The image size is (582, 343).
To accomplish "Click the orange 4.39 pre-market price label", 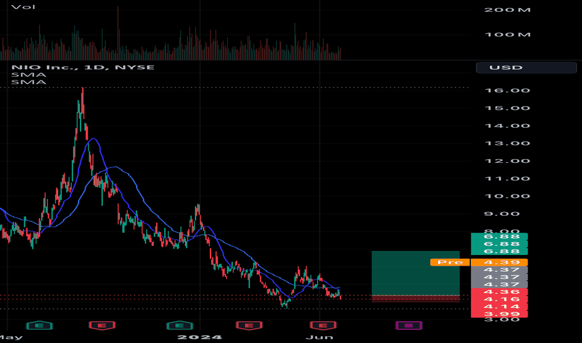I will 499,262.
